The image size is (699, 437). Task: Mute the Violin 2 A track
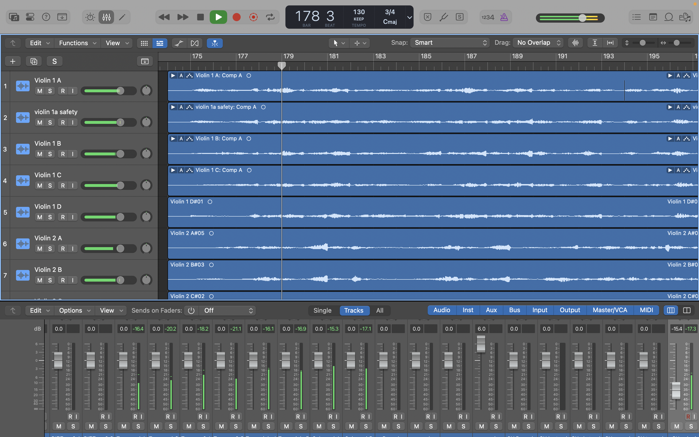[x=40, y=249]
